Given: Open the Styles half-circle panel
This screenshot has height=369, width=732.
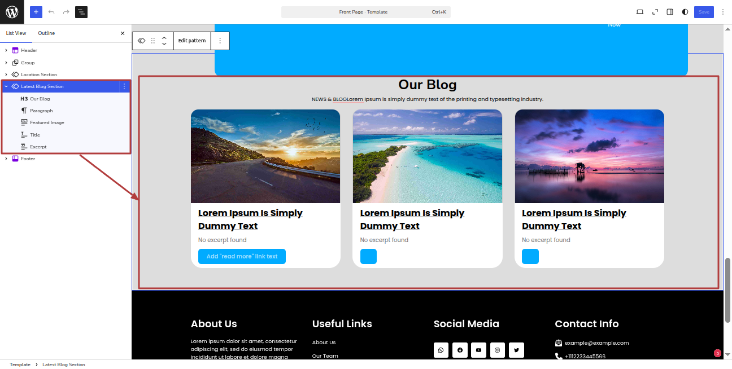Looking at the screenshot, I should (685, 12).
